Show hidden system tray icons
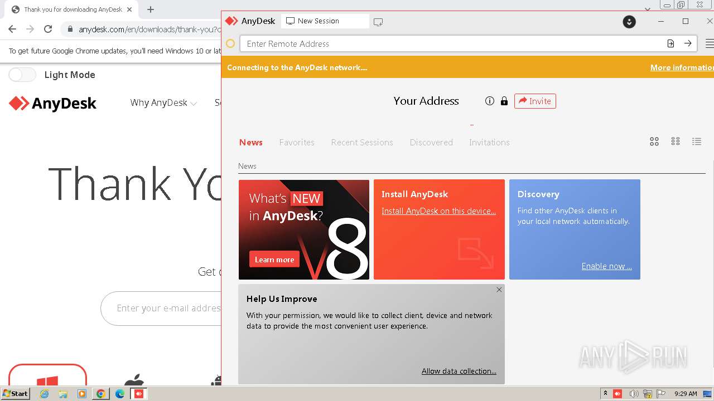This screenshot has height=401, width=714. pos(605,393)
